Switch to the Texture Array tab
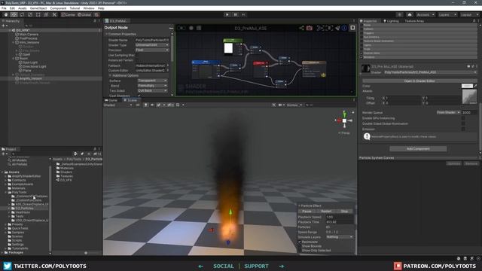This screenshot has width=482, height=271. click(x=414, y=21)
